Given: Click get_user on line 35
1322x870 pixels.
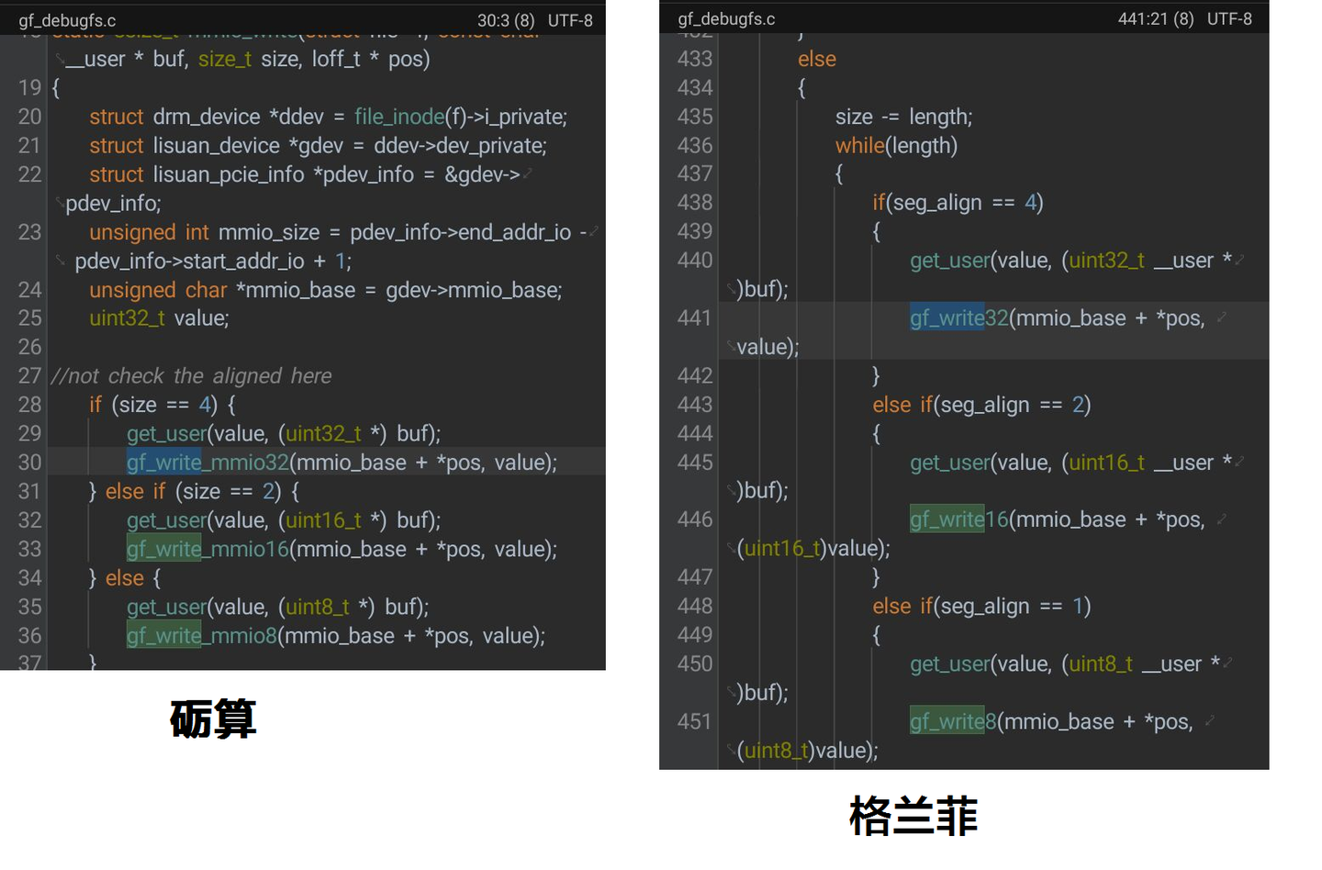Looking at the screenshot, I should (x=167, y=607).
